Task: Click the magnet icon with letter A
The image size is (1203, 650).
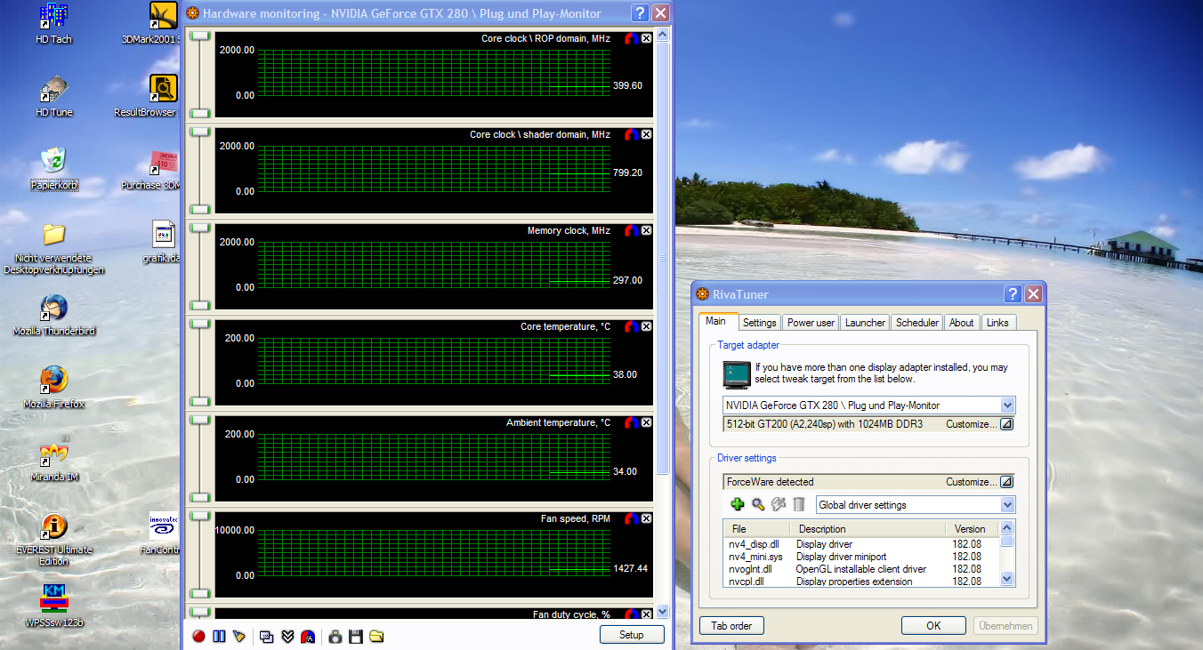Action: 307,636
